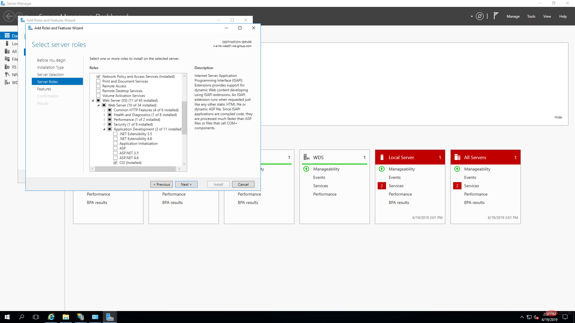
Task: Toggle the .NET Extensibility 3.5 checkbox
Action: [x=116, y=134]
